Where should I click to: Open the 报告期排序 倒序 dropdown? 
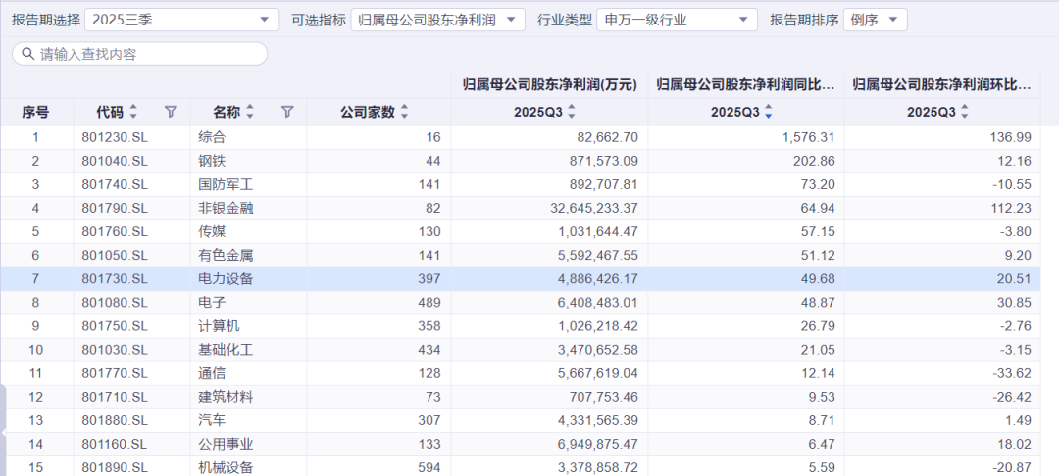click(x=875, y=21)
